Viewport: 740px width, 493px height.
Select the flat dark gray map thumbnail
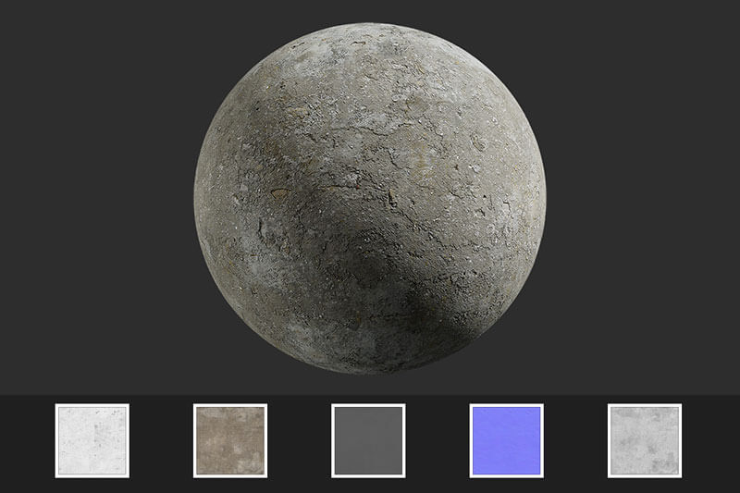pyautogui.click(x=368, y=440)
